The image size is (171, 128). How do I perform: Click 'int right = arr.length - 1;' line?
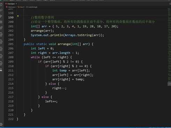tap(55, 53)
